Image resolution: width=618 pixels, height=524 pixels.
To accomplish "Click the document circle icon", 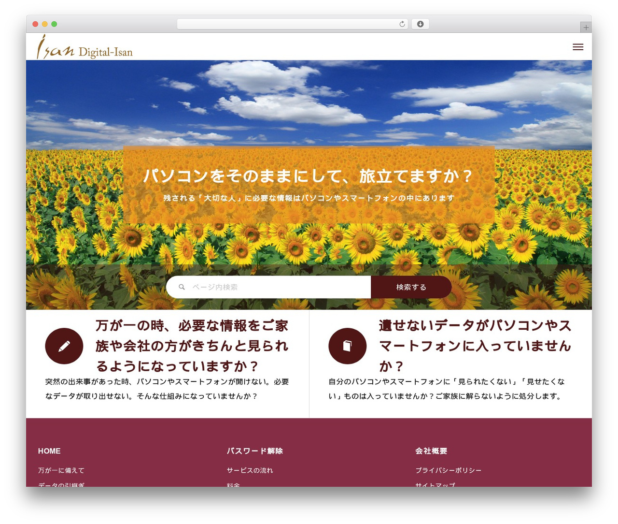I will tap(348, 346).
